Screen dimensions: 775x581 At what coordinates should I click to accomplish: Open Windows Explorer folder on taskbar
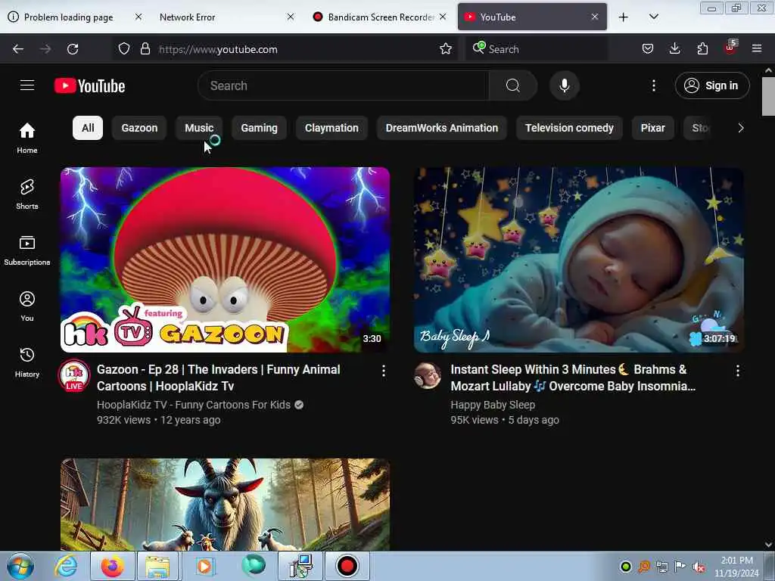click(157, 566)
